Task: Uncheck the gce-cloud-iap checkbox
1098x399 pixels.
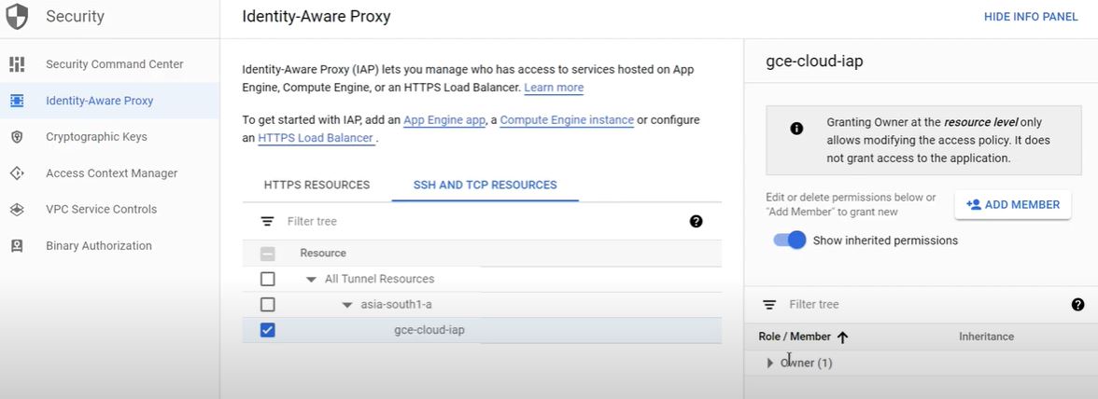Action: click(268, 330)
